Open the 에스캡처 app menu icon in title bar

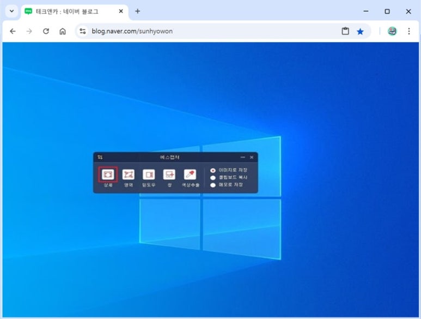click(100, 157)
